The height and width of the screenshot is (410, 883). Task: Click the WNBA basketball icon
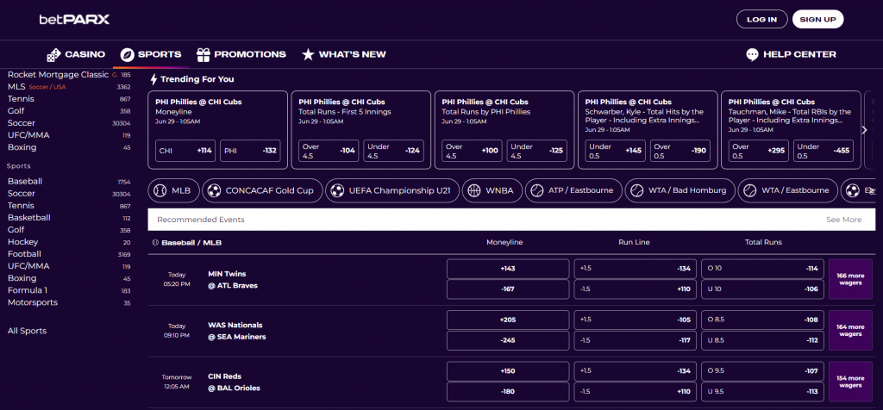coord(473,190)
